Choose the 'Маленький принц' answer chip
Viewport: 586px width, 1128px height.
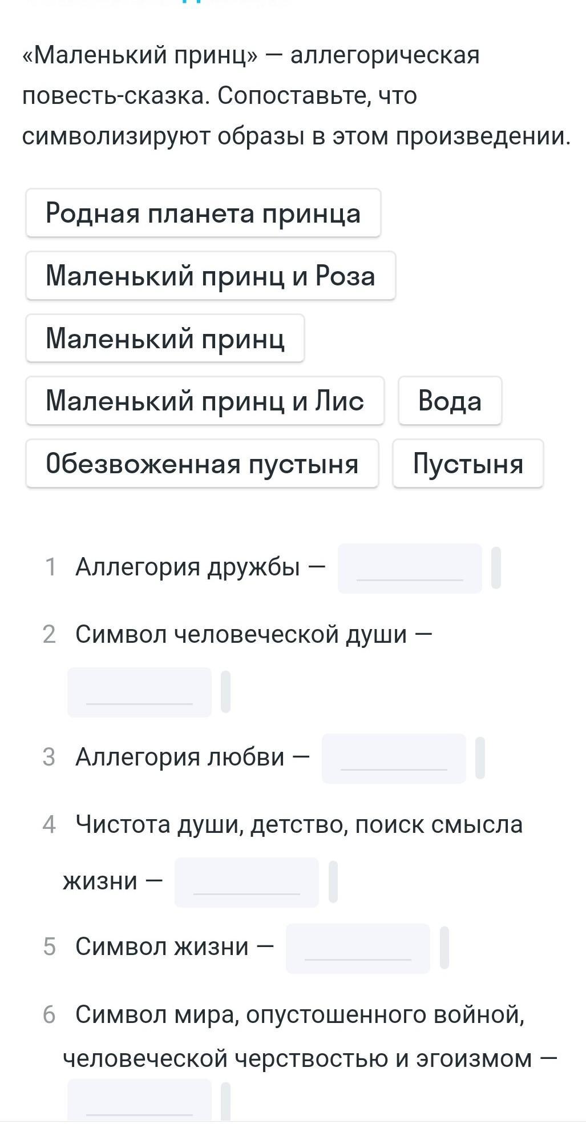(165, 338)
